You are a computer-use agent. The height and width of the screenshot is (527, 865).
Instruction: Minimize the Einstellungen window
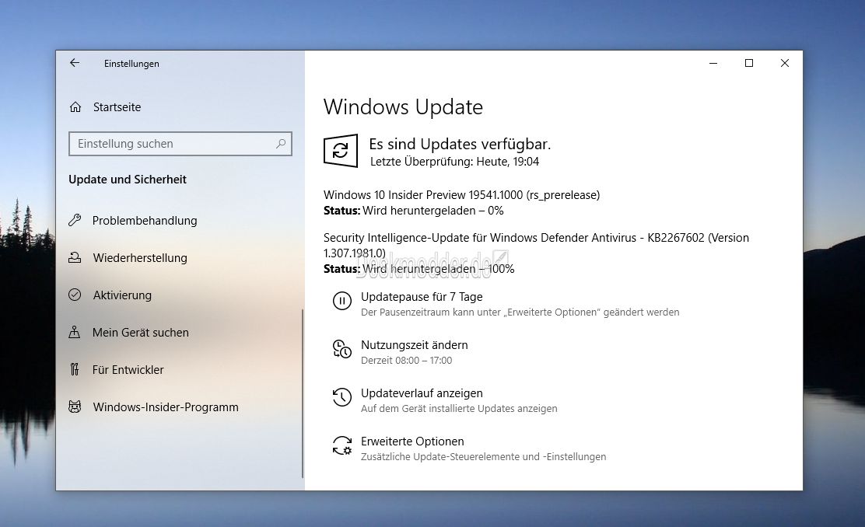[713, 64]
